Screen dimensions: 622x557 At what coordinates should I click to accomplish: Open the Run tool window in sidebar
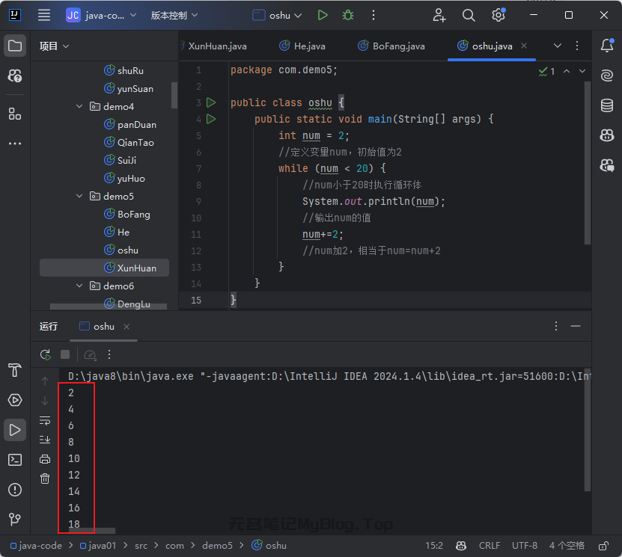pyautogui.click(x=15, y=430)
